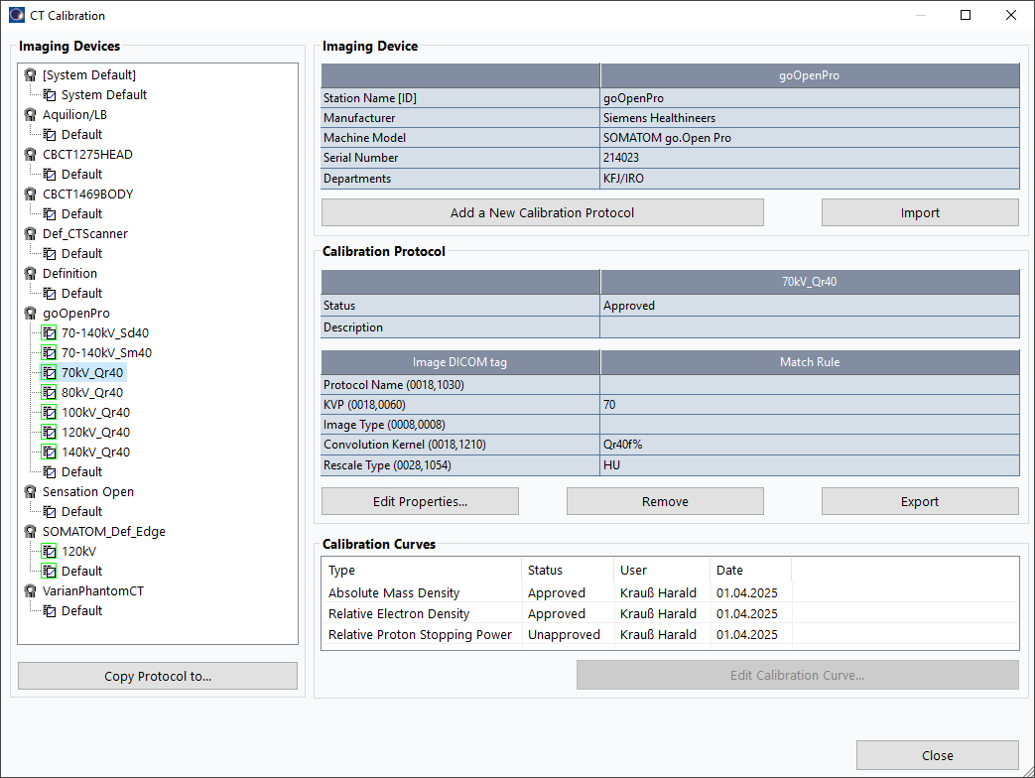The width and height of the screenshot is (1035, 778).
Task: Select Relative Electron Density curve type
Action: (399, 613)
